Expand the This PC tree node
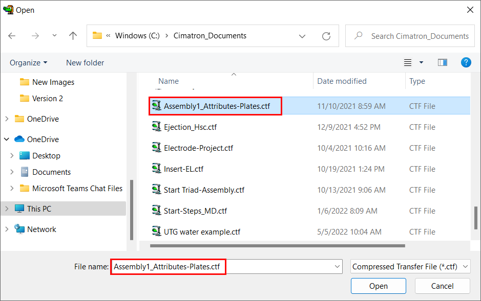The height and width of the screenshot is (301, 481). (x=7, y=209)
